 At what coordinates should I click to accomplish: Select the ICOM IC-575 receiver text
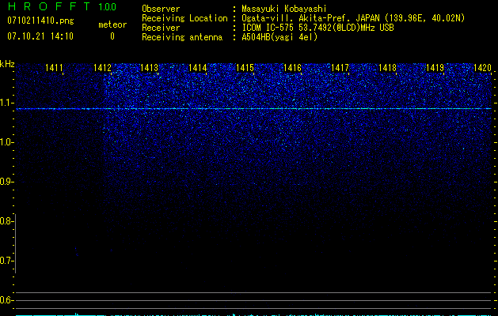[x=317, y=28]
